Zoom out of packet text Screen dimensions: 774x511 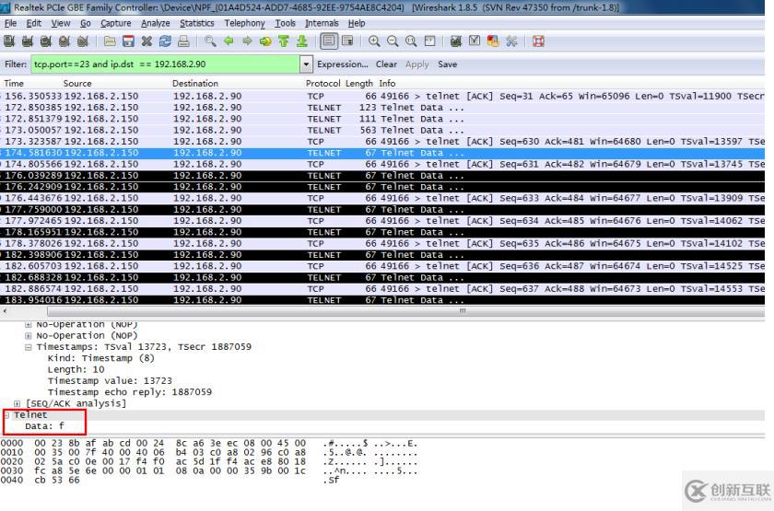pos(393,41)
